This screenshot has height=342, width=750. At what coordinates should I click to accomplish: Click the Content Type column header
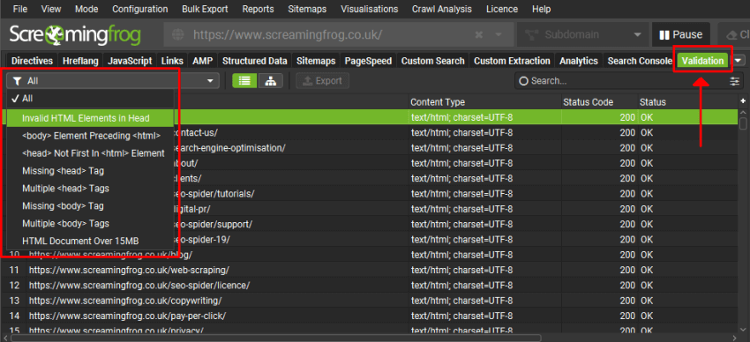click(x=485, y=102)
